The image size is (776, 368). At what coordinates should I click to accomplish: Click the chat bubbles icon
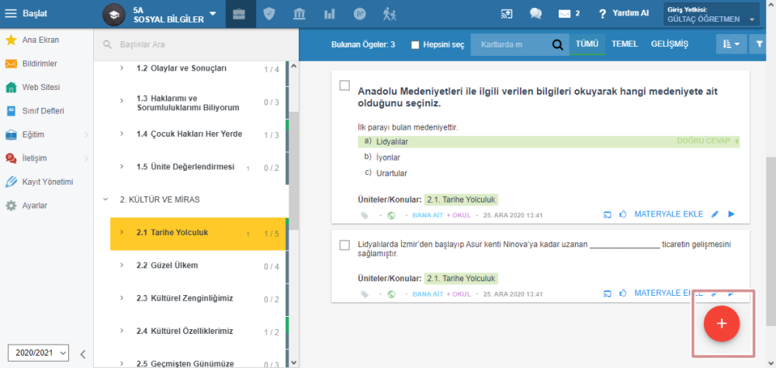point(535,14)
